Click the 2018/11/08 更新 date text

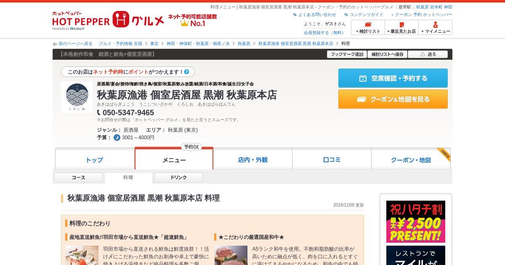click(x=348, y=205)
